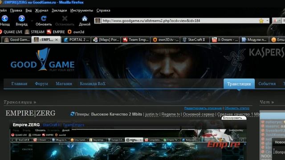Open the Магазин section
Screen dimensions: 285x160
coord(64,84)
